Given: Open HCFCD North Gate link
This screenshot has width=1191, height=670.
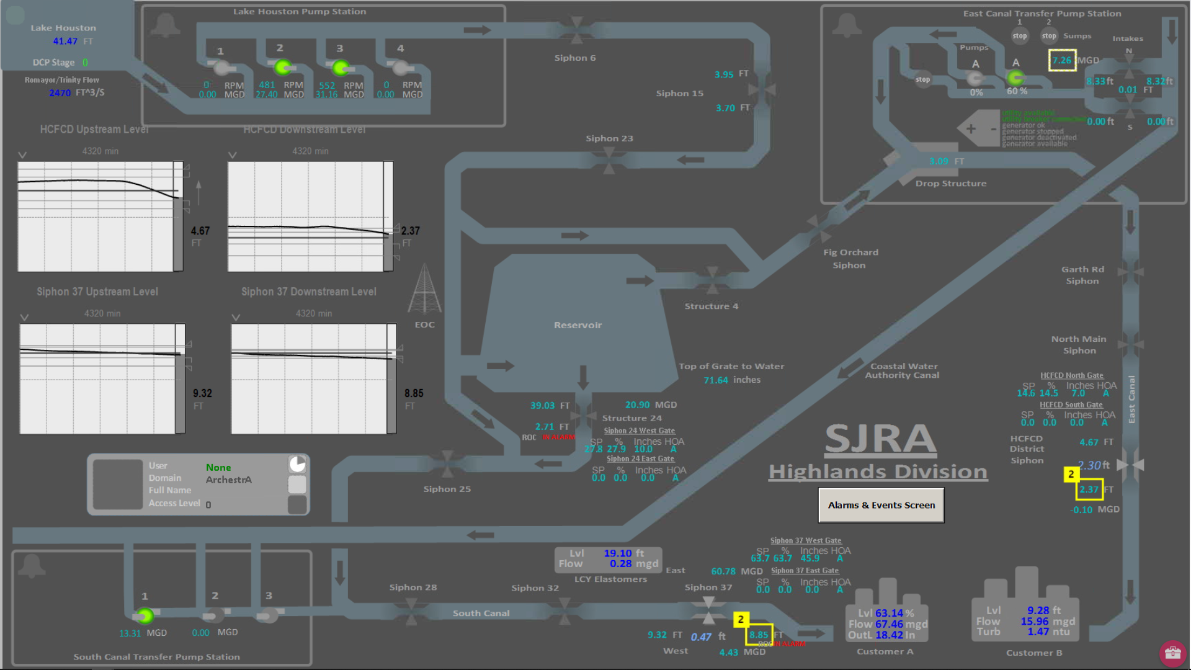Looking at the screenshot, I should tap(1072, 375).
